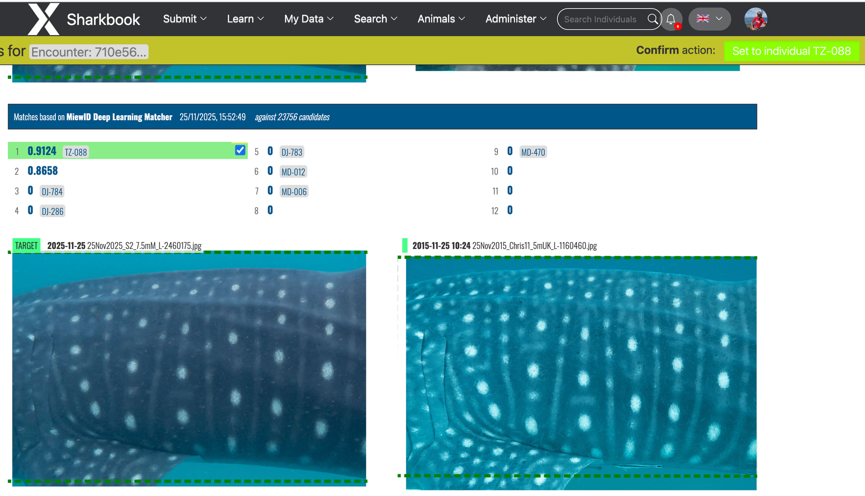This screenshot has width=865, height=496.
Task: Click the UK flag language icon
Action: (703, 19)
